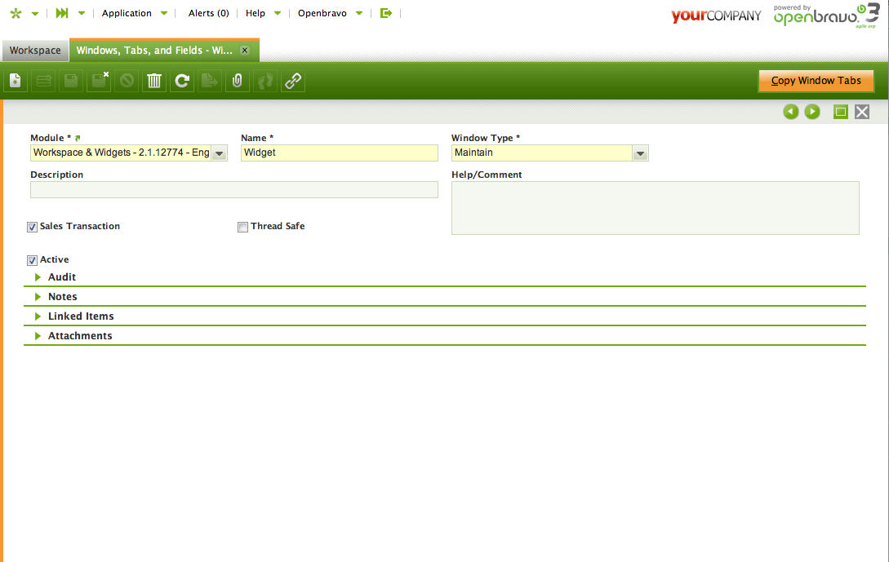Image resolution: width=889 pixels, height=562 pixels.
Task: Toggle the Active checkbox
Action: tap(33, 260)
